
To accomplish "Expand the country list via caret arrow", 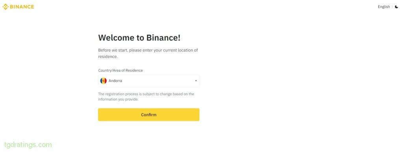I will click(x=196, y=80).
